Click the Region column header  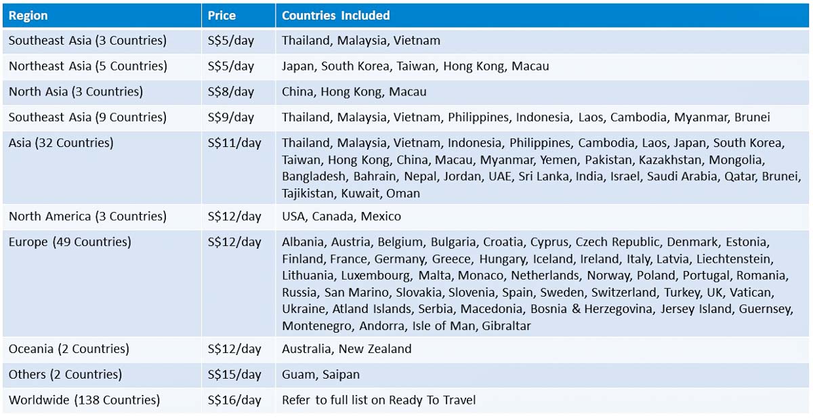pyautogui.click(x=102, y=15)
